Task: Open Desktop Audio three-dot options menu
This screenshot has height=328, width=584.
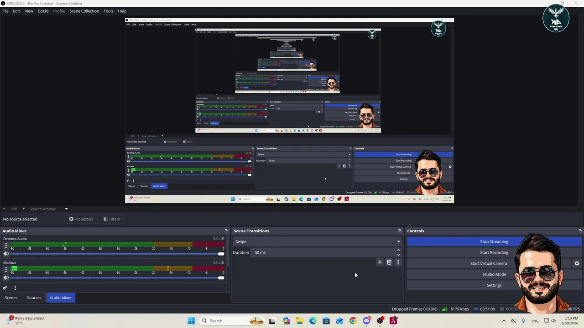Action: 6,246
